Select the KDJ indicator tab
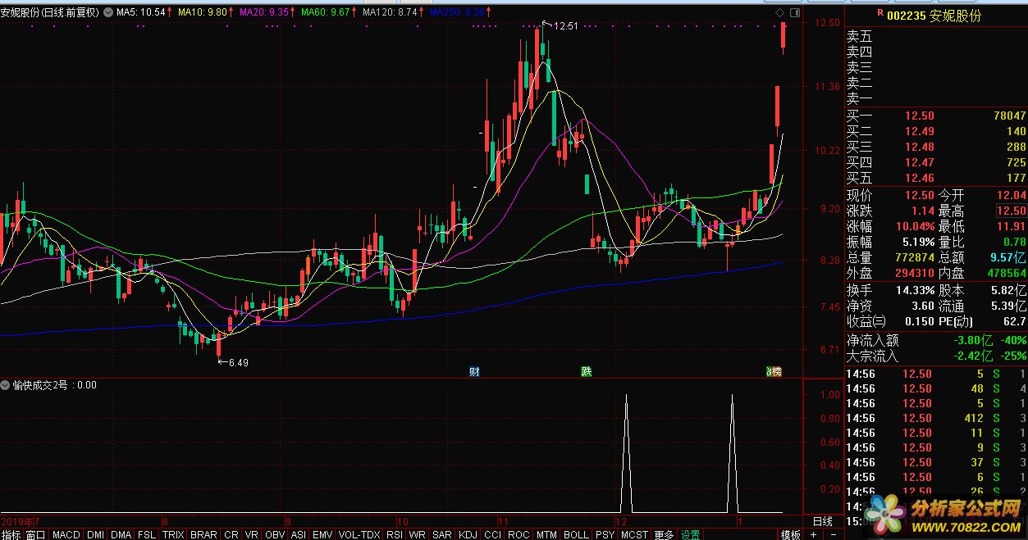 [x=466, y=534]
